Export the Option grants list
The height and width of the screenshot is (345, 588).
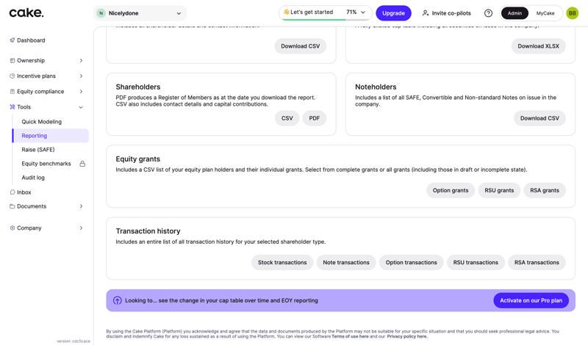tap(450, 190)
